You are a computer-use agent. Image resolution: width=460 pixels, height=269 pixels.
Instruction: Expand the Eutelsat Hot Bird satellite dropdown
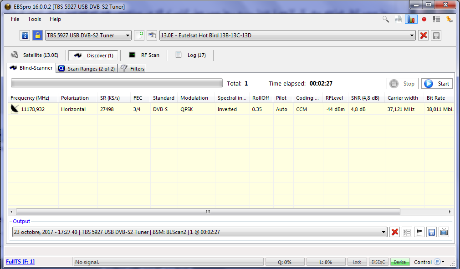pyautogui.click(x=287, y=36)
